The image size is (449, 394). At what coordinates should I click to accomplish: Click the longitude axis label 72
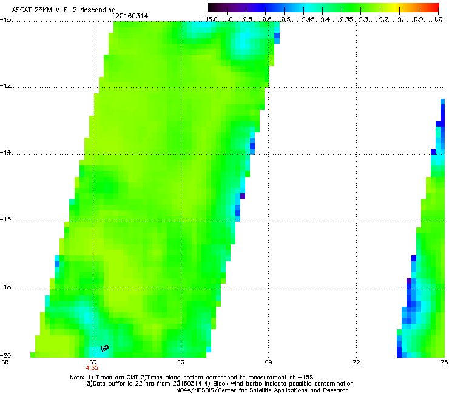click(356, 362)
